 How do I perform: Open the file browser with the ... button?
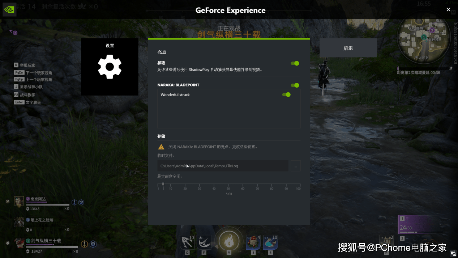[x=295, y=166]
